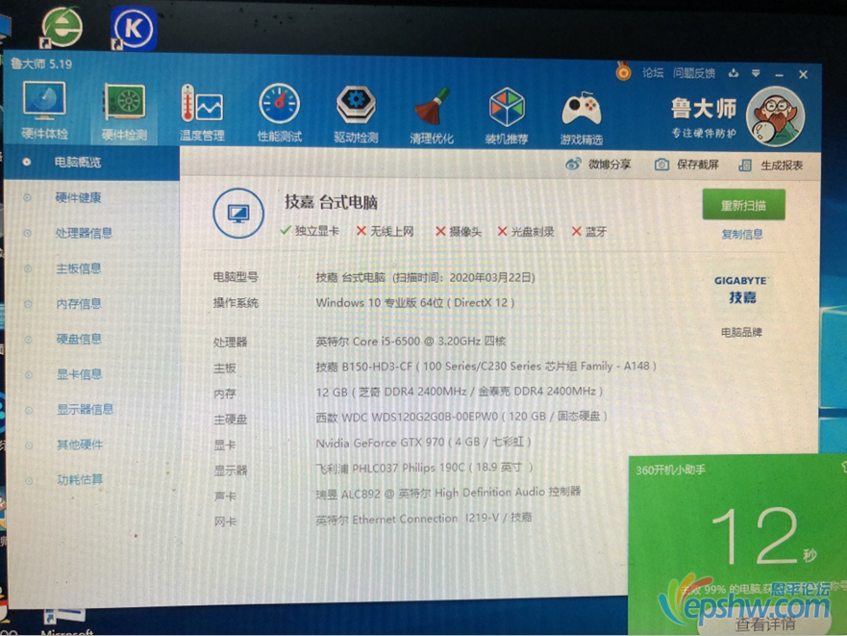Share via 微博分享
The width and height of the screenshot is (847, 636).
[598, 164]
